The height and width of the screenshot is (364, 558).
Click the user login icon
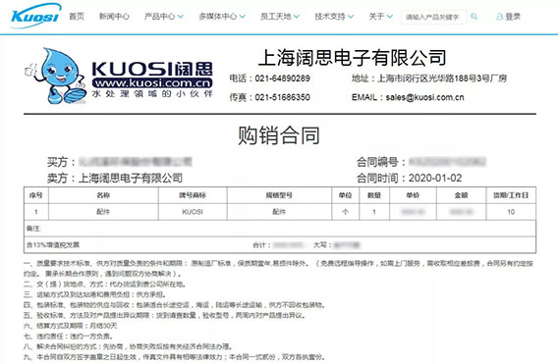pyautogui.click(x=500, y=17)
